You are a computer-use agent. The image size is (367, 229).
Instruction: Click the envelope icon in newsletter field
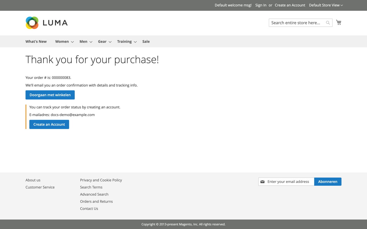coord(263,182)
